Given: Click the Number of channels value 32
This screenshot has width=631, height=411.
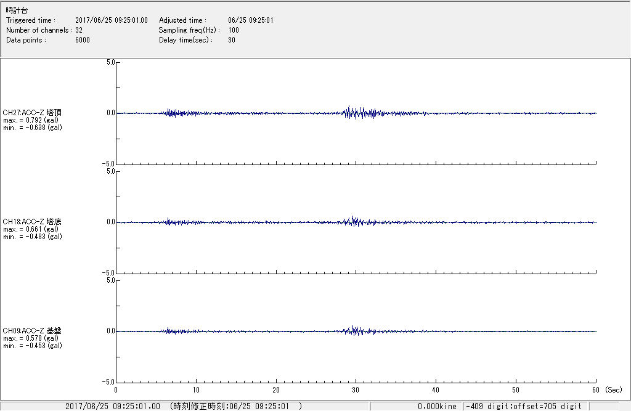Looking at the screenshot, I should [79, 30].
